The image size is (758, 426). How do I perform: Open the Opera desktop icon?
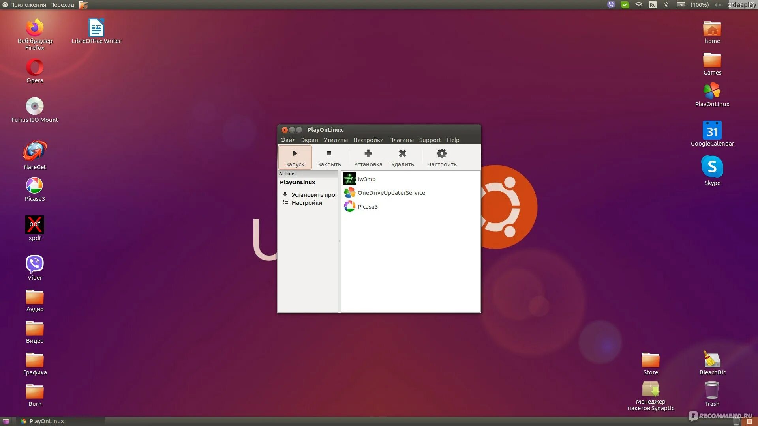35,71
